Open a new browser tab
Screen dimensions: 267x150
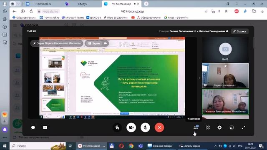[x=146, y=4]
